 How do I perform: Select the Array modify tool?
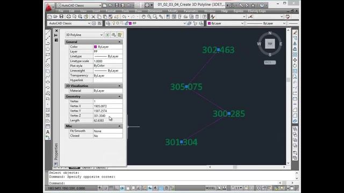coord(295,55)
